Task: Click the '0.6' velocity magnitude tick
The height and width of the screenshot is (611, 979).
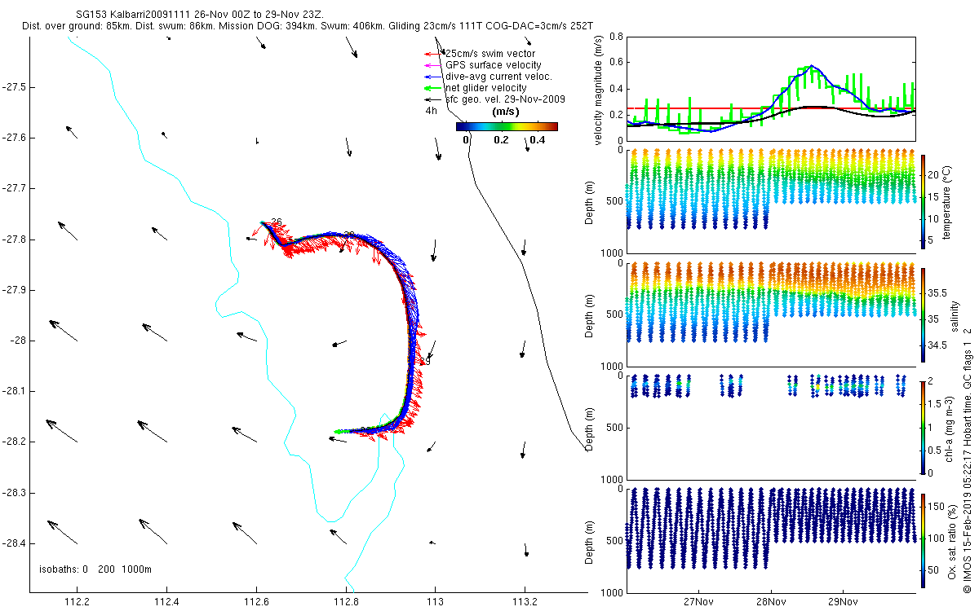Action: coord(617,63)
